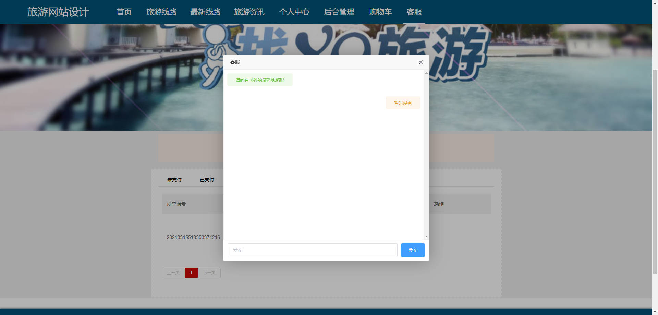The image size is (658, 315).
Task: Click the page scrollbar up arrow
Action: tap(655, 2)
